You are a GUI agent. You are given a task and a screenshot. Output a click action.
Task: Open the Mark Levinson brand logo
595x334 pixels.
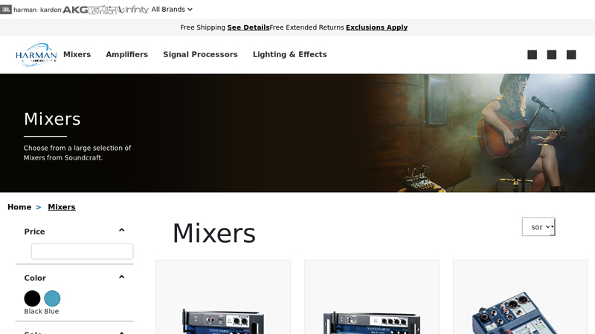coord(103,10)
